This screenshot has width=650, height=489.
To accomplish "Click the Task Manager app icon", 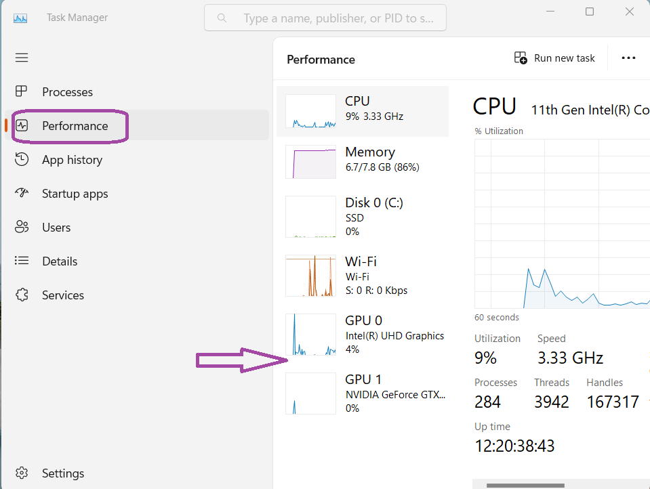I will [x=20, y=18].
